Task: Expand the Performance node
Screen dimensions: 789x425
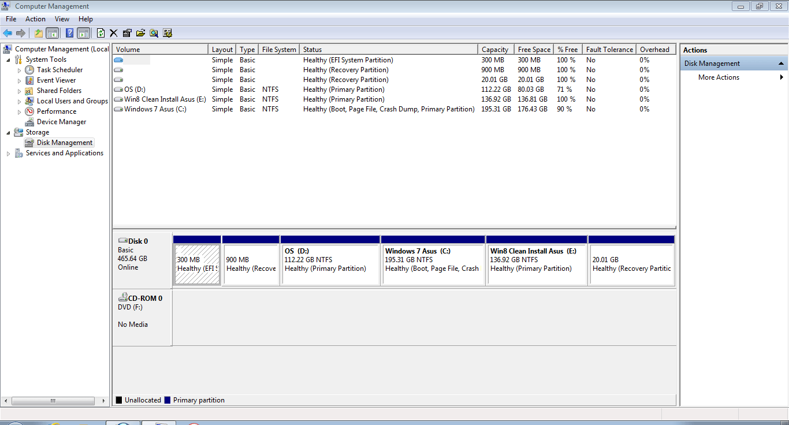Action: coord(19,111)
